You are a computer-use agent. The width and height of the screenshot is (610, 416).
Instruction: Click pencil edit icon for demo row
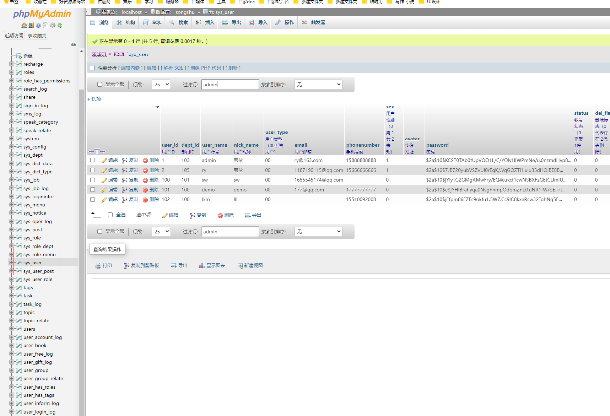click(104, 190)
